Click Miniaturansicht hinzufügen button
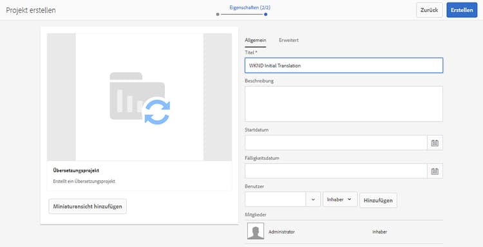This screenshot has width=483, height=247. click(x=88, y=206)
